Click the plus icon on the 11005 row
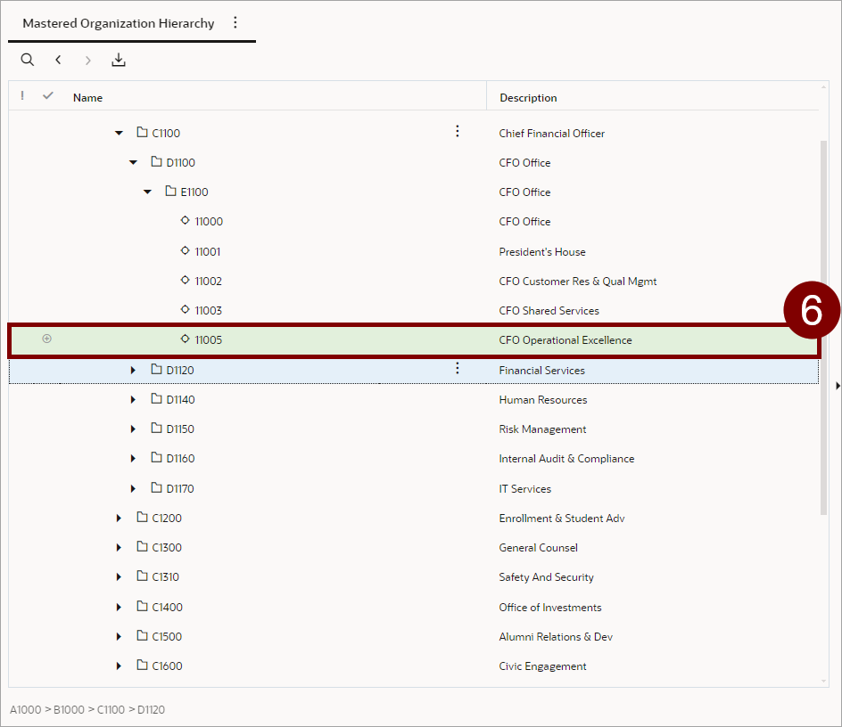This screenshot has height=727, width=842. (x=47, y=339)
